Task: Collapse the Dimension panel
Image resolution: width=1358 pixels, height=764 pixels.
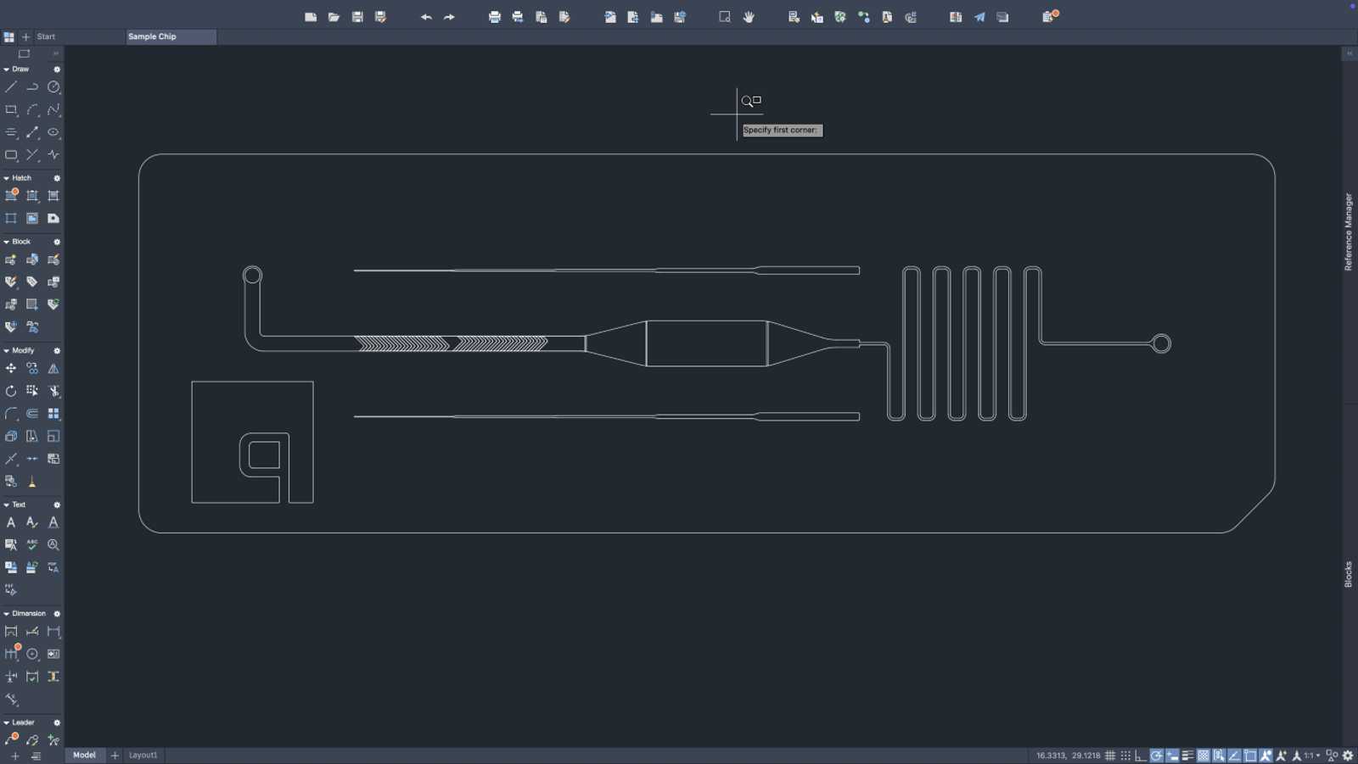Action: (x=7, y=613)
